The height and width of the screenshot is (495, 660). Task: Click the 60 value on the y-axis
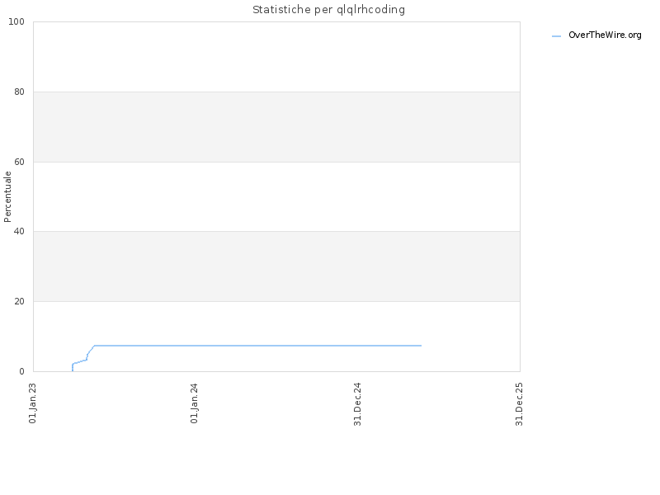click(x=19, y=162)
